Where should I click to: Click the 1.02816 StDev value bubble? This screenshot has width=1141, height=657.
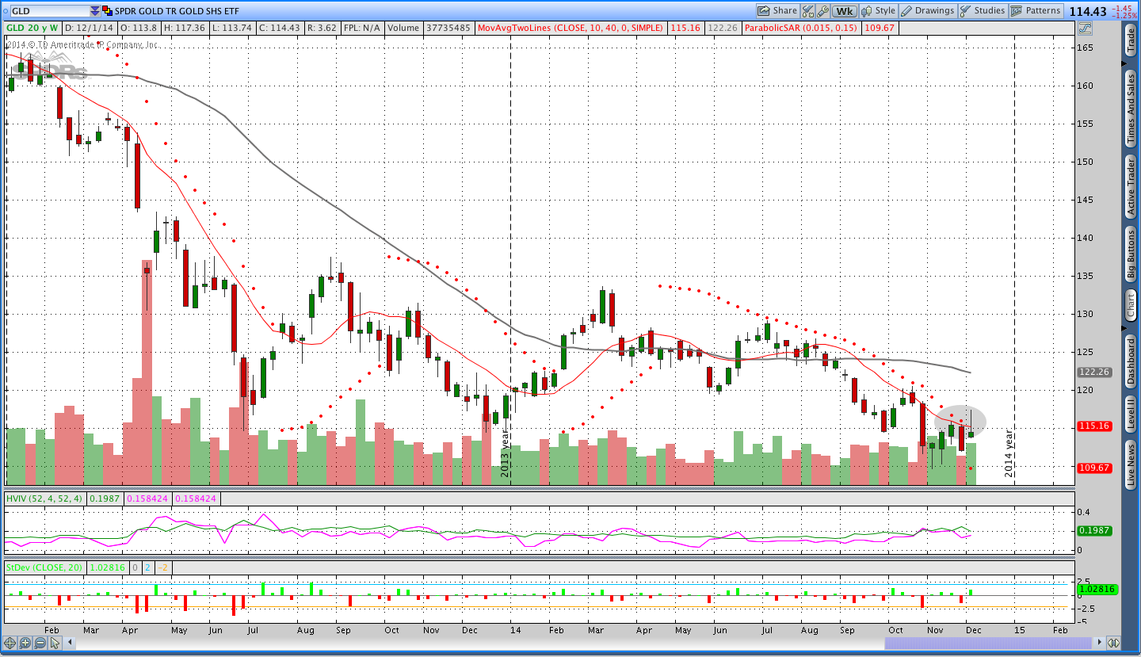point(1097,589)
